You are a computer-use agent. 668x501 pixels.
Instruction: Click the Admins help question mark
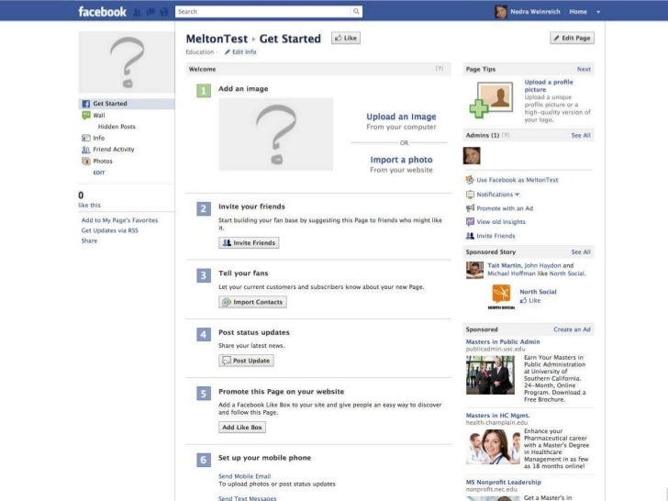click(506, 135)
